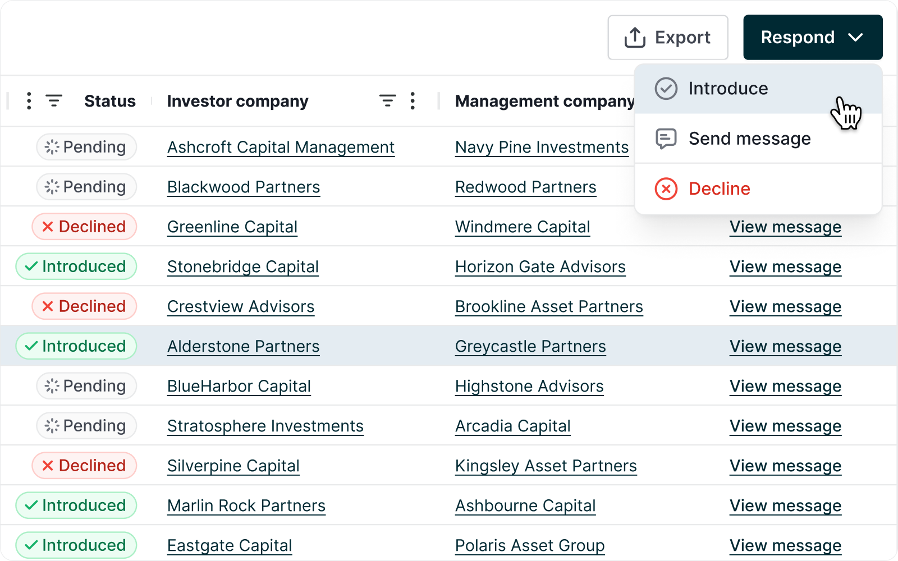Open the three-dot menu beside Investor company filter
898x561 pixels.
tap(413, 101)
